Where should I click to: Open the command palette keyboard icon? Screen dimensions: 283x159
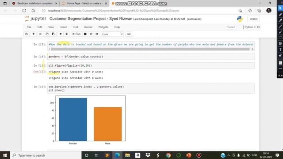tap(129, 34)
